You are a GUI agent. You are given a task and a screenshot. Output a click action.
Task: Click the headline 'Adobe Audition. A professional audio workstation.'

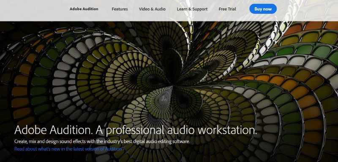136,130
